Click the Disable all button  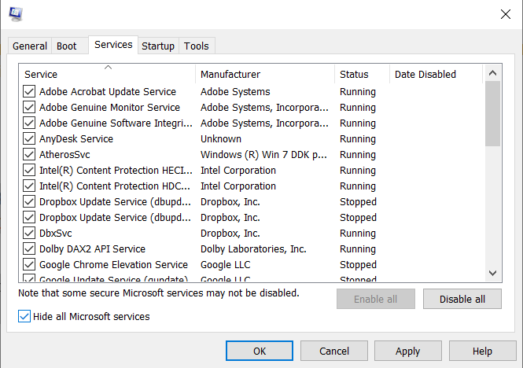click(462, 299)
